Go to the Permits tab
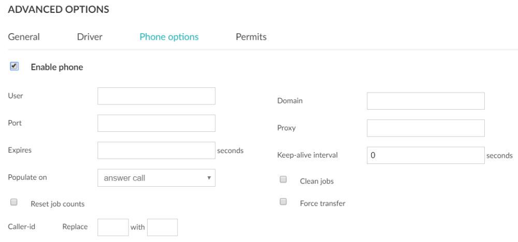 pos(251,37)
